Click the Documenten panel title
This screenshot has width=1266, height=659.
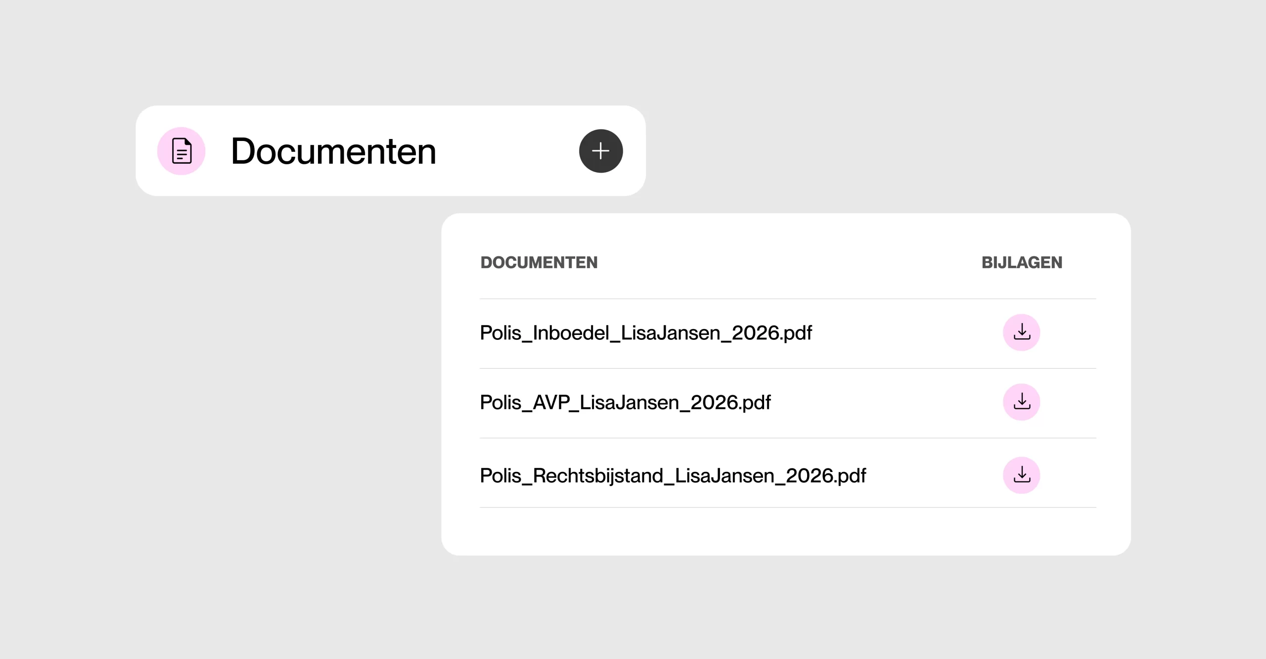click(334, 151)
